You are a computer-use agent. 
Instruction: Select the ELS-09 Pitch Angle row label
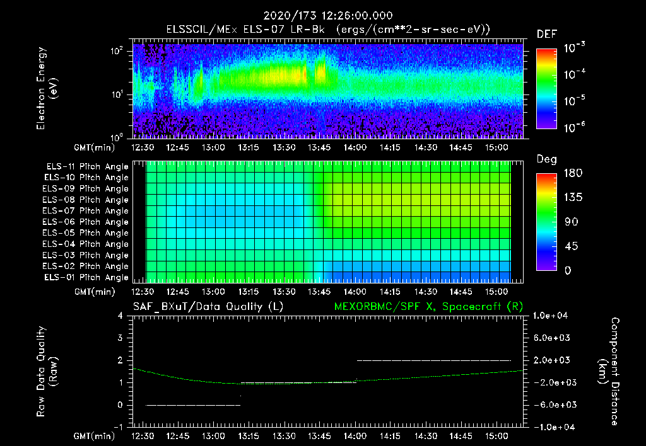(86, 189)
